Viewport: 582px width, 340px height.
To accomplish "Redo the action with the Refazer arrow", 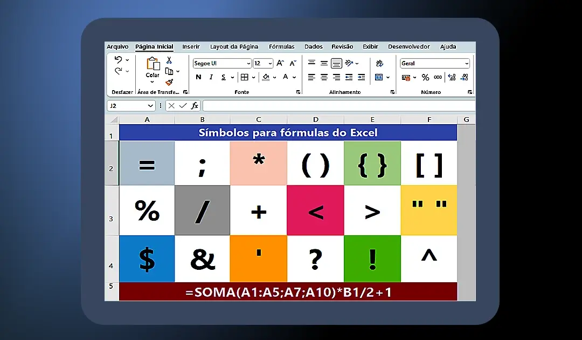I will 118,71.
